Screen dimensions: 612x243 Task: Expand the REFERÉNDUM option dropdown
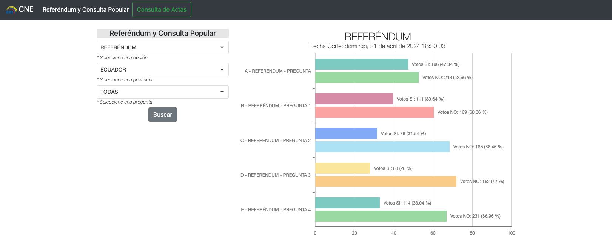coord(162,47)
